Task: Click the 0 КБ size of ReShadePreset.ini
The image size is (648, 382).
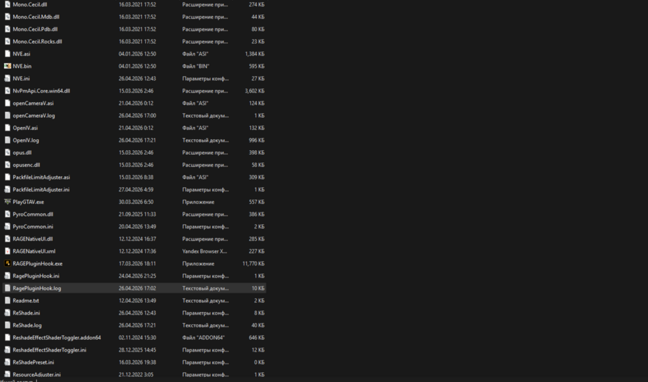Action: 259,362
